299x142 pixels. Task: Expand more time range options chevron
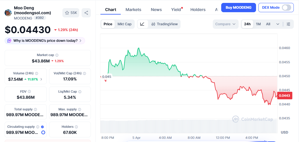pos(278,24)
